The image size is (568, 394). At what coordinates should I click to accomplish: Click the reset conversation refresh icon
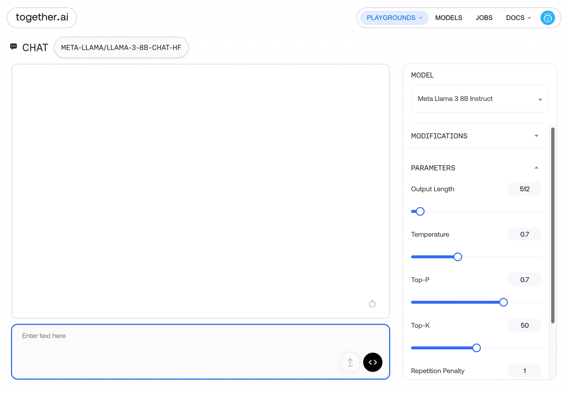(372, 304)
